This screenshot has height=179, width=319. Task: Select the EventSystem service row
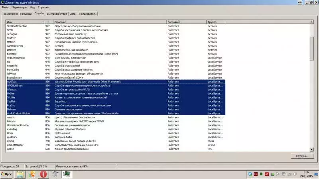coord(116,78)
